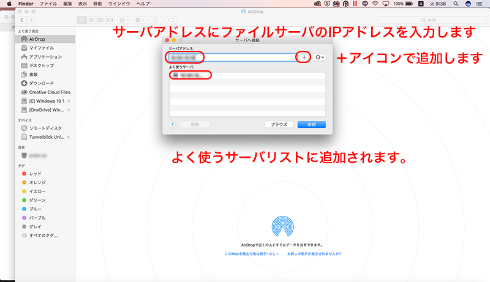The image size is (490, 282).
Task: Open the action gear dropdown
Action: 140,20
